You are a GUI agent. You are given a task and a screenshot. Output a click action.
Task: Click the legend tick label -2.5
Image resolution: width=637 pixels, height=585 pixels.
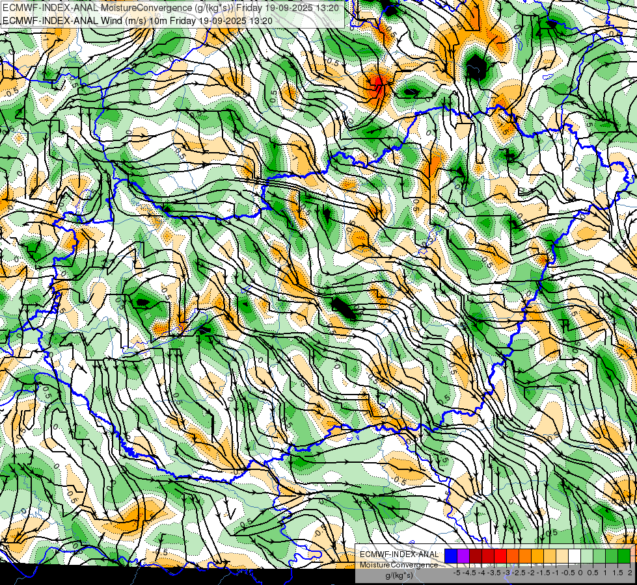[x=519, y=573]
